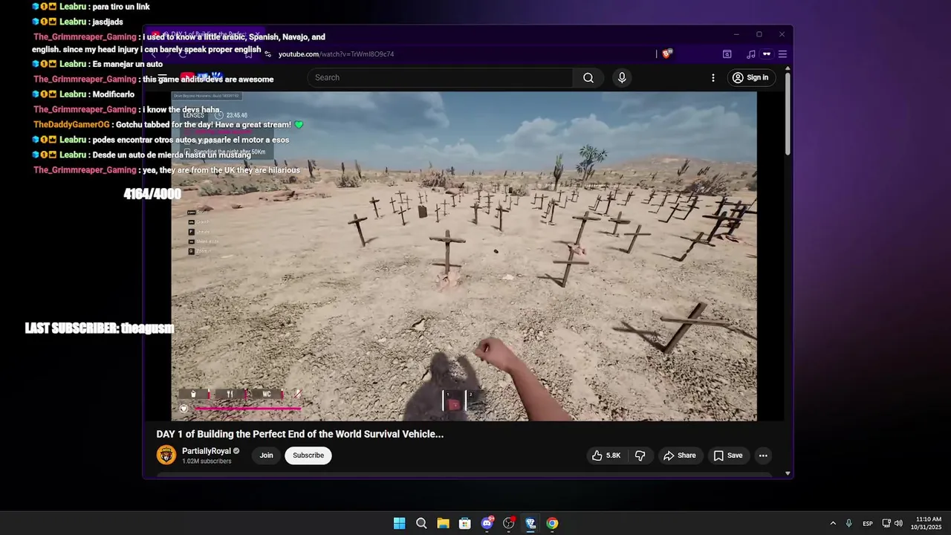
Task: Open the browser hamburger menu
Action: click(x=782, y=54)
